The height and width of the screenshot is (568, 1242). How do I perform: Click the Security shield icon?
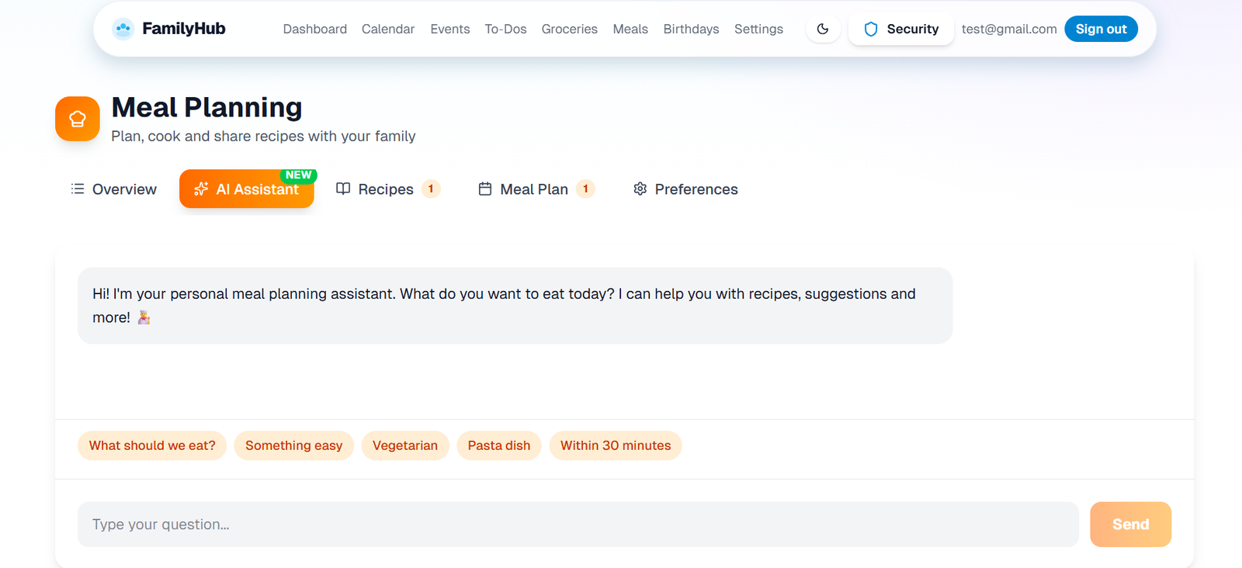click(871, 29)
